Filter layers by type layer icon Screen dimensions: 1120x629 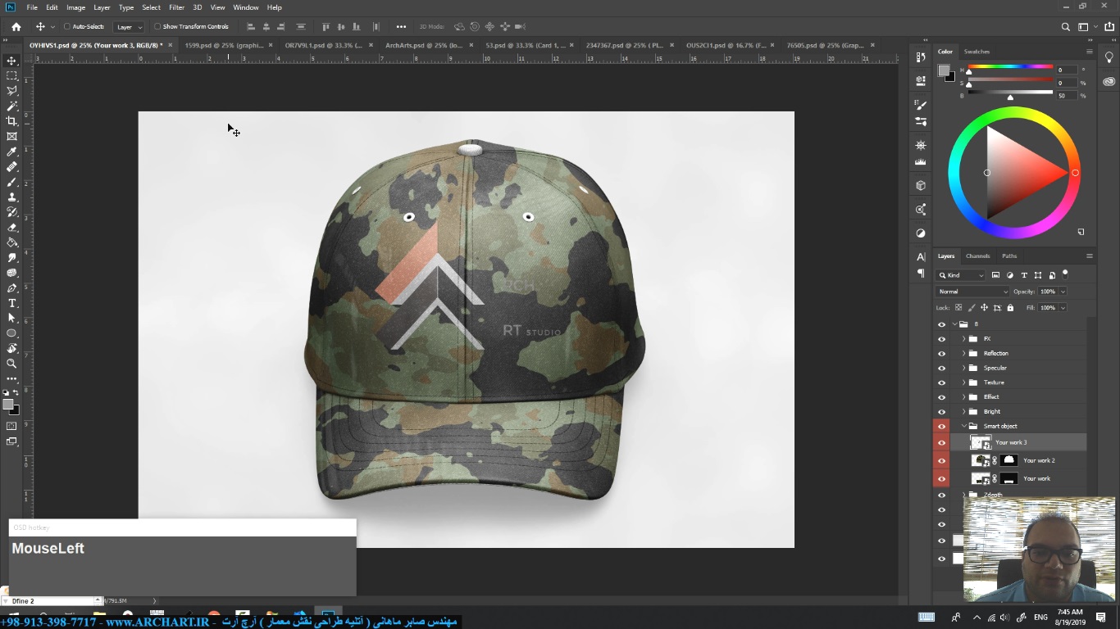[1024, 275]
